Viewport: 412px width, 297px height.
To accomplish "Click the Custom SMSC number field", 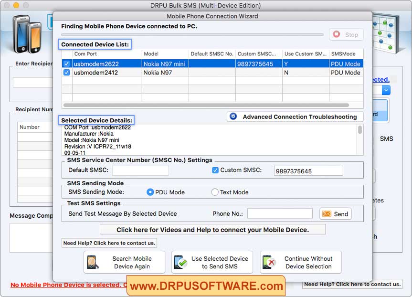I will tap(308, 171).
